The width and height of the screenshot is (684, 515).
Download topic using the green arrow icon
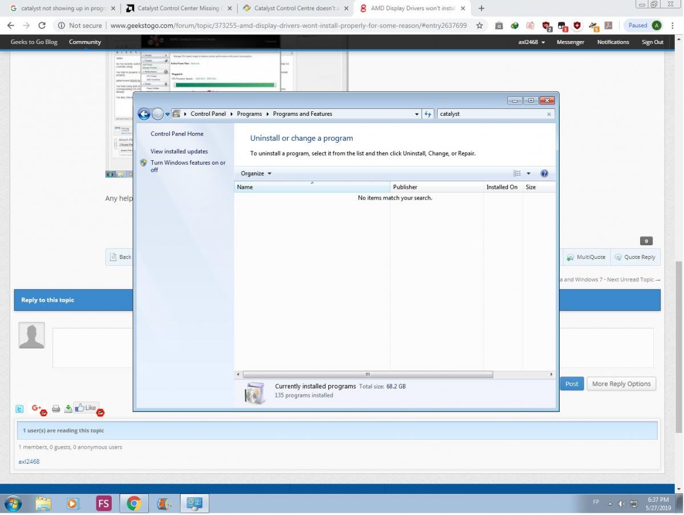point(68,409)
